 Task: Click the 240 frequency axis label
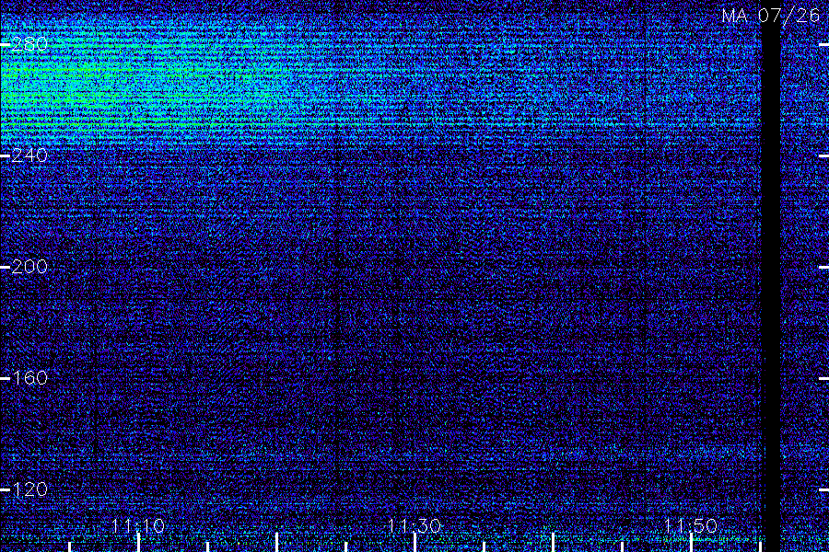coord(29,155)
